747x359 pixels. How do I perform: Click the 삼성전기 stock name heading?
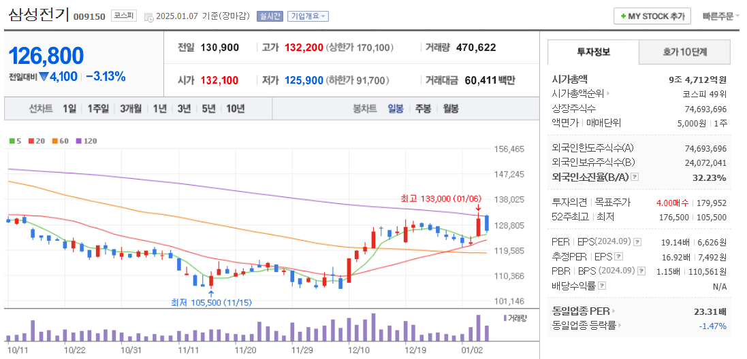coord(39,15)
